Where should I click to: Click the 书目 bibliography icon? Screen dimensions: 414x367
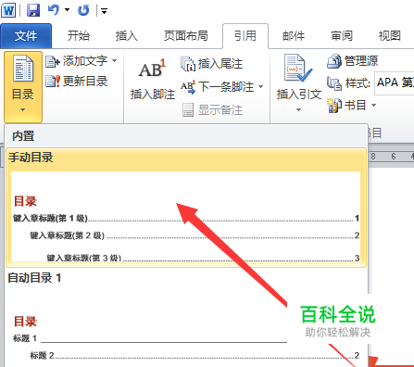[334, 106]
